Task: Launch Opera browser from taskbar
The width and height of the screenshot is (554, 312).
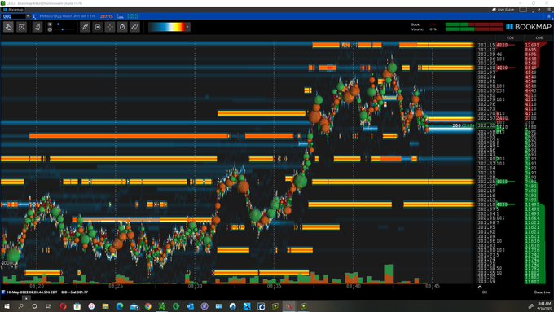Action: [63, 306]
